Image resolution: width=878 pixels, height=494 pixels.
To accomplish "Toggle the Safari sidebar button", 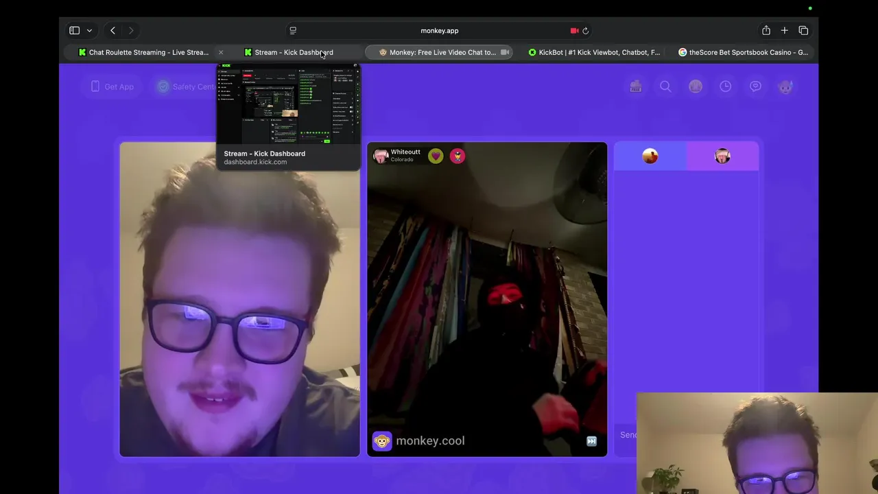I will point(74,30).
